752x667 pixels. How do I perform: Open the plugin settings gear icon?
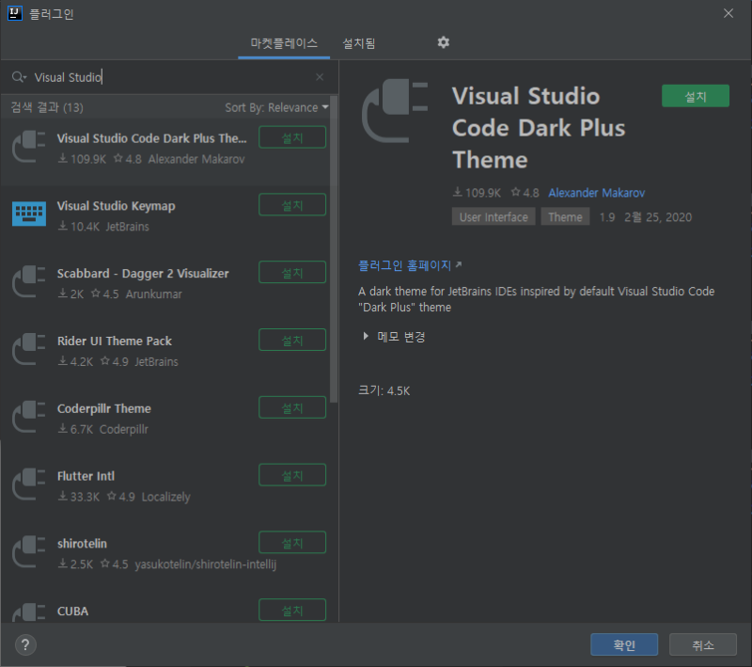[x=443, y=42]
